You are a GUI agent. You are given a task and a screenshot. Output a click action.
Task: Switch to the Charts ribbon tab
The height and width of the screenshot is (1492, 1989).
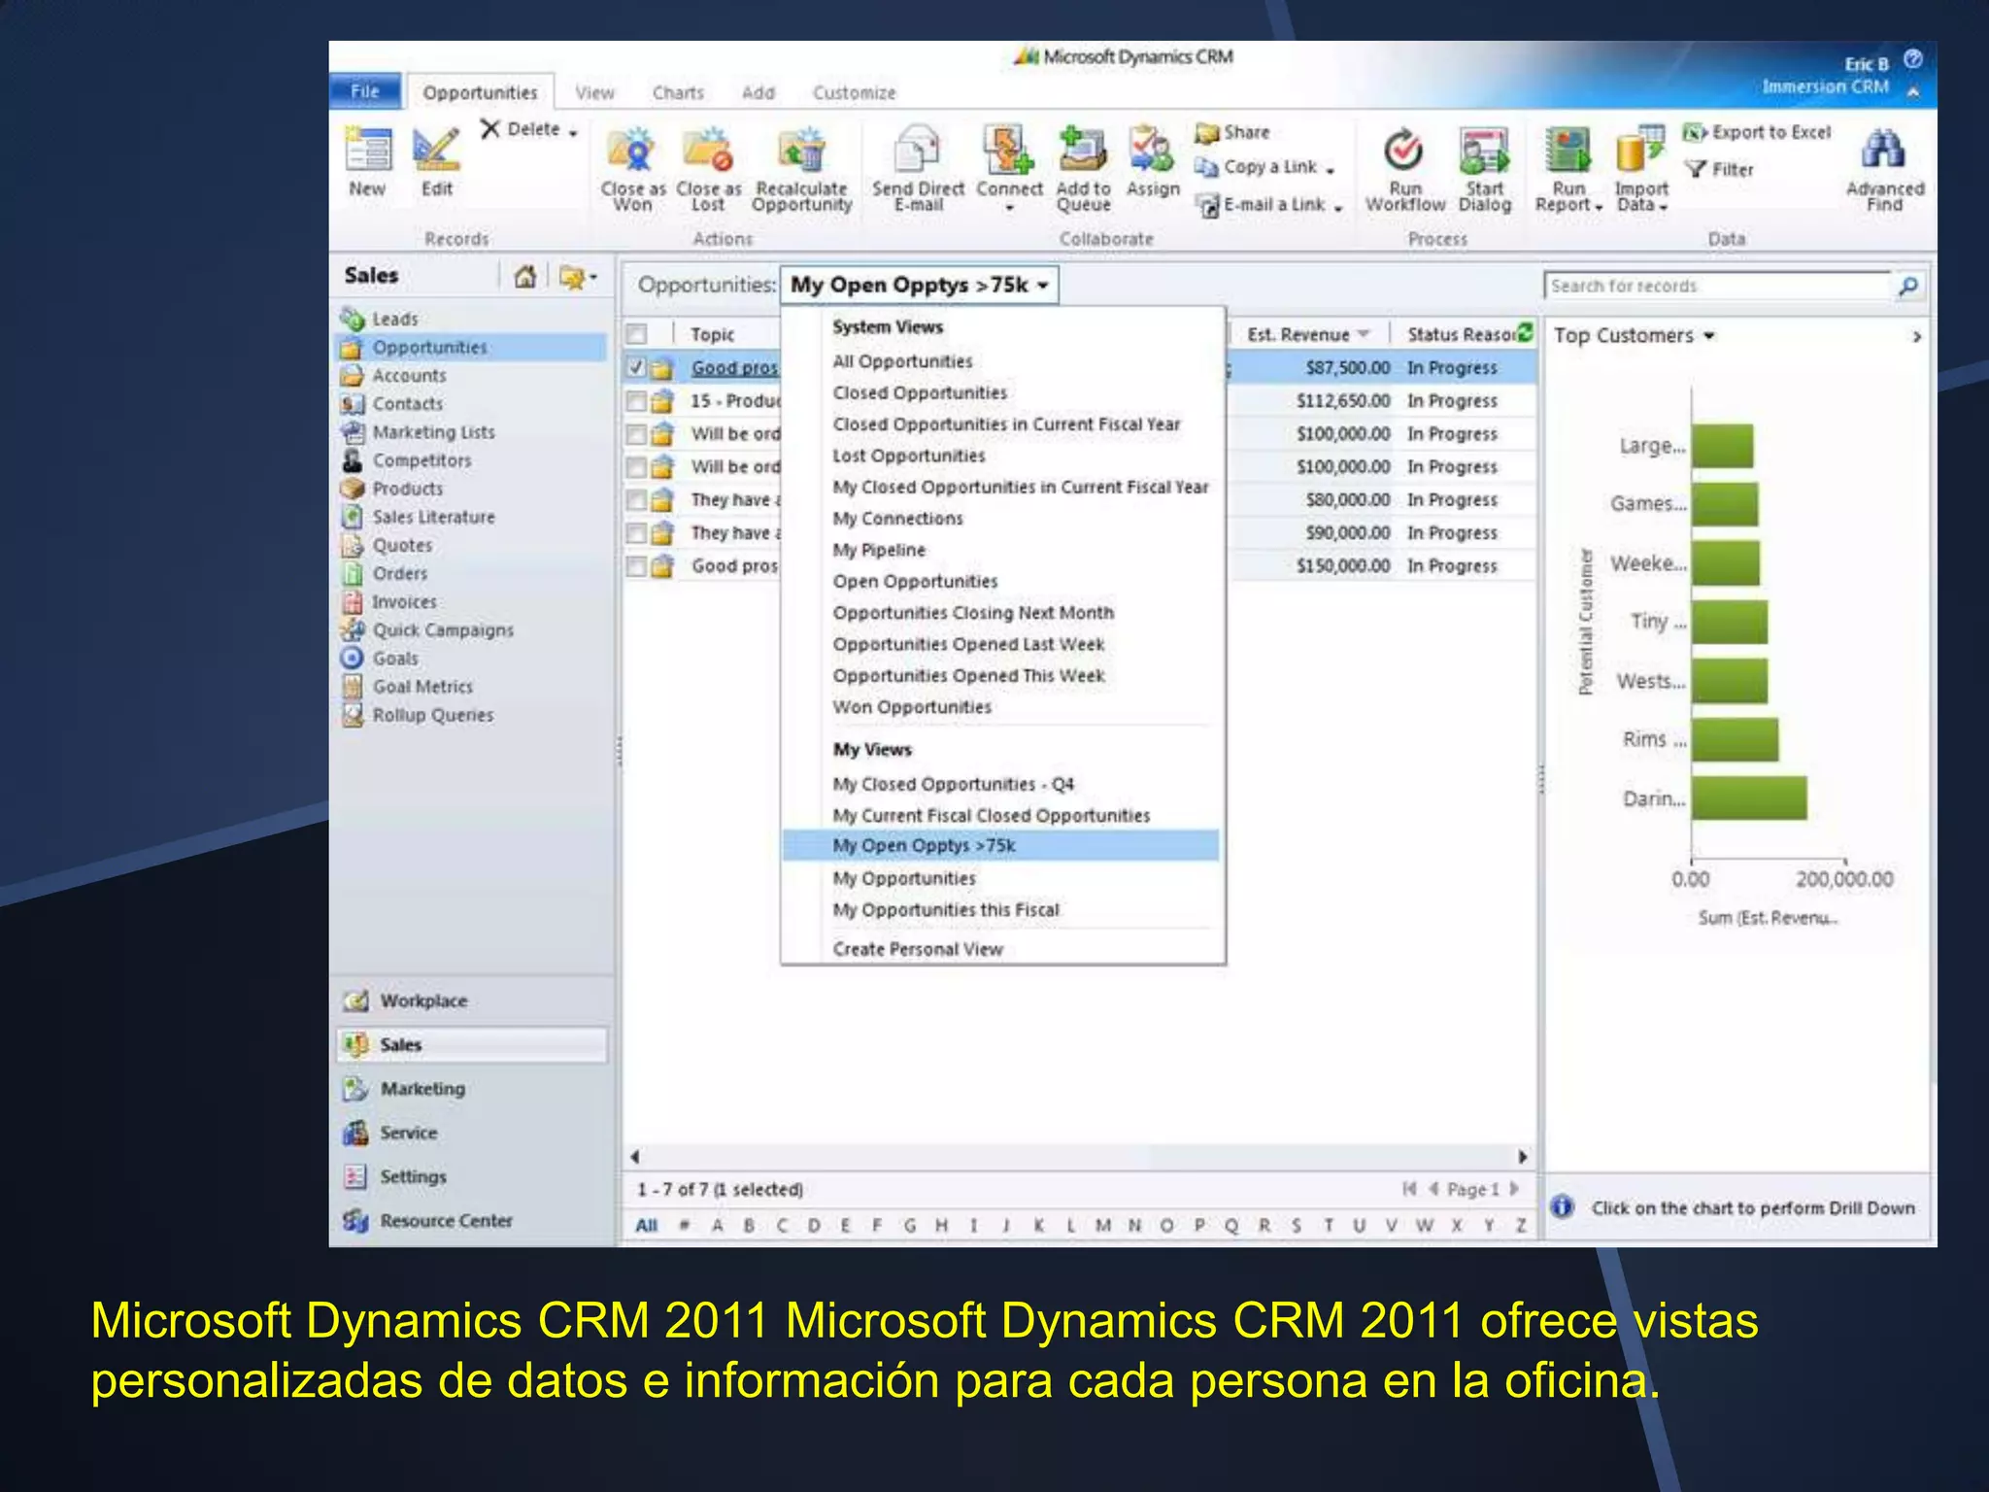(x=678, y=93)
